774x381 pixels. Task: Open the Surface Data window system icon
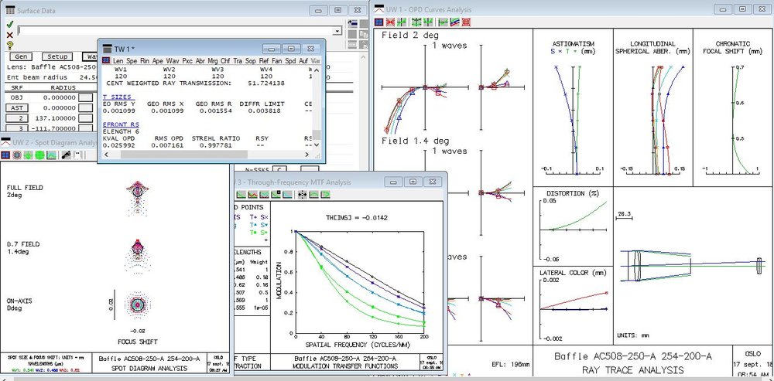(x=9, y=10)
